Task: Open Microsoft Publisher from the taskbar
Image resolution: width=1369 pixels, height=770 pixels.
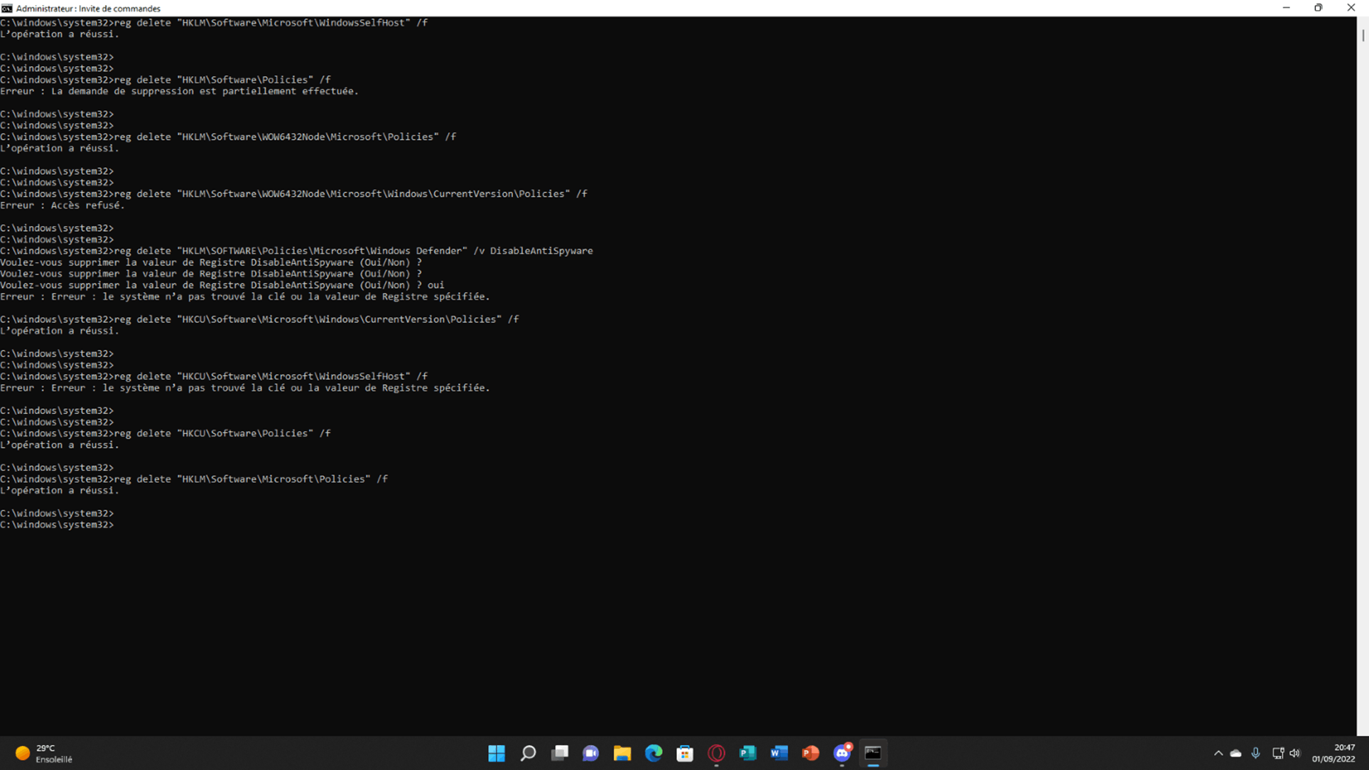Action: [x=747, y=753]
